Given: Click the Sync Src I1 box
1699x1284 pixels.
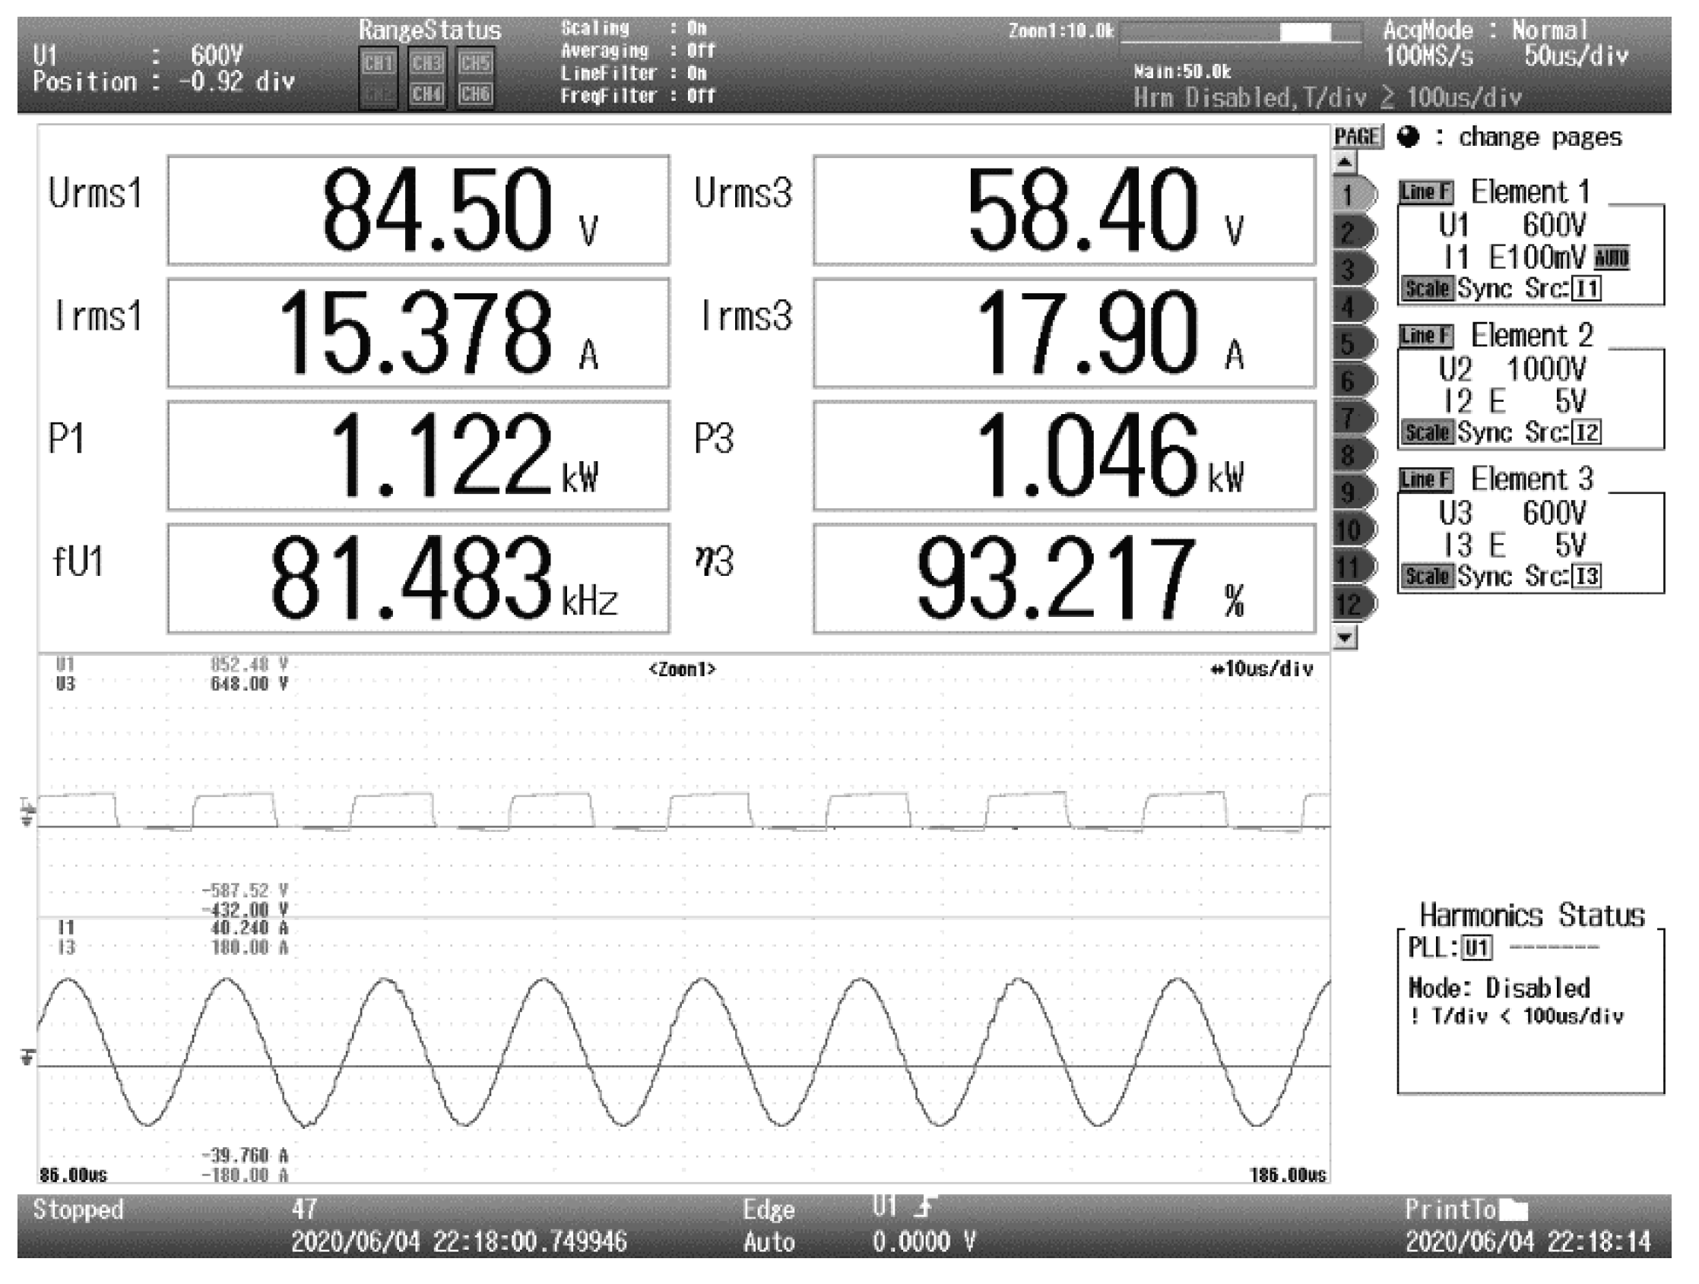Looking at the screenshot, I should pyautogui.click(x=1586, y=289).
